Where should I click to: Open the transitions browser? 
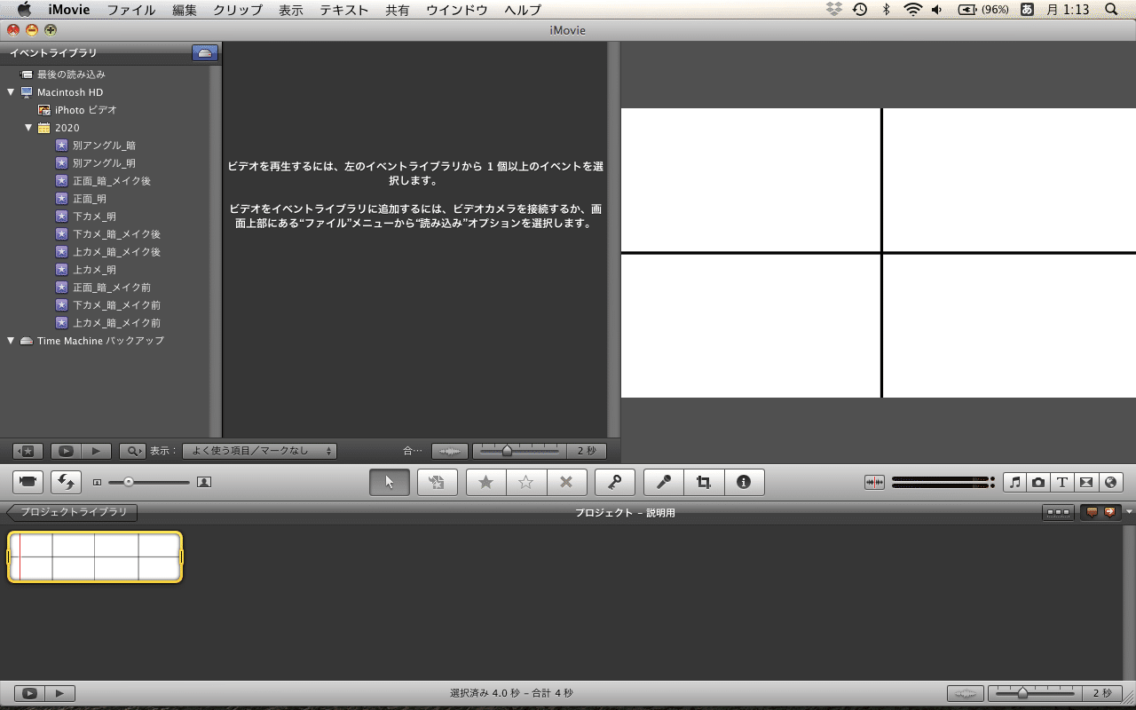click(x=1086, y=482)
